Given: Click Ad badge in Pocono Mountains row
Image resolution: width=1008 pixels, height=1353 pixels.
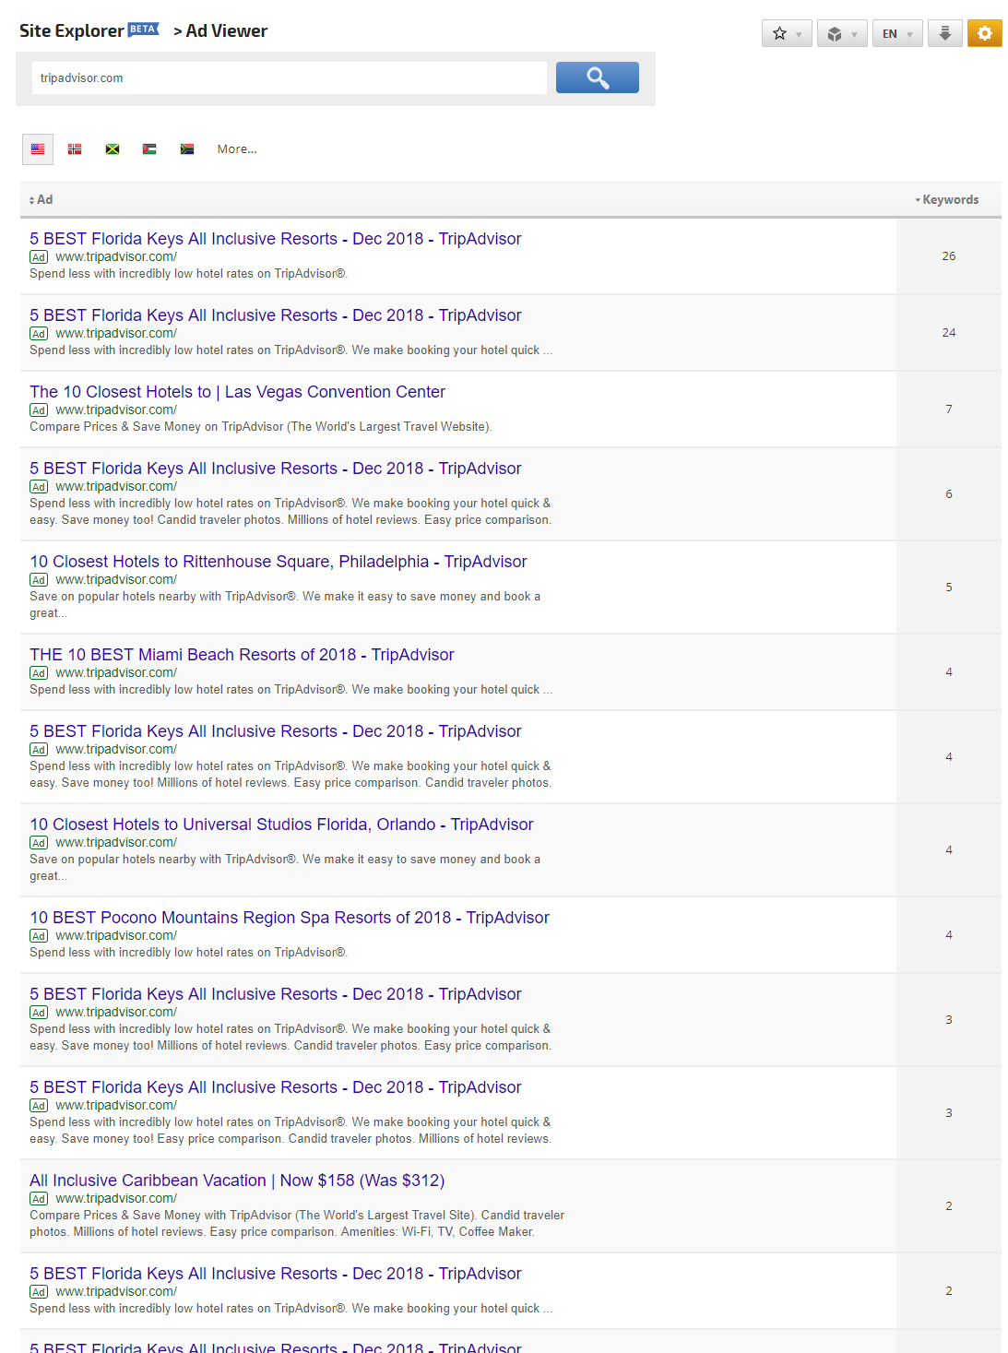Looking at the screenshot, I should (x=39, y=936).
